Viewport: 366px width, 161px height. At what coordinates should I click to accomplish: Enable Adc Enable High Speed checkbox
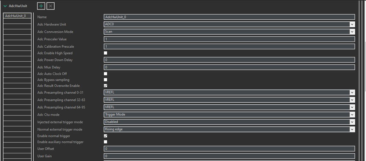click(106, 53)
